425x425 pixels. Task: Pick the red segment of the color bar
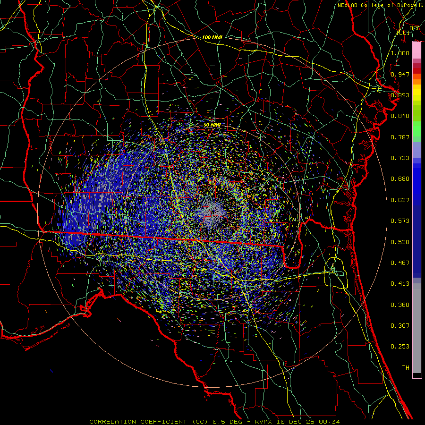(x=417, y=71)
